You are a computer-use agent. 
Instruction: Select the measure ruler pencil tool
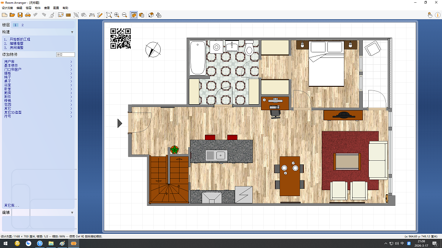point(99,15)
